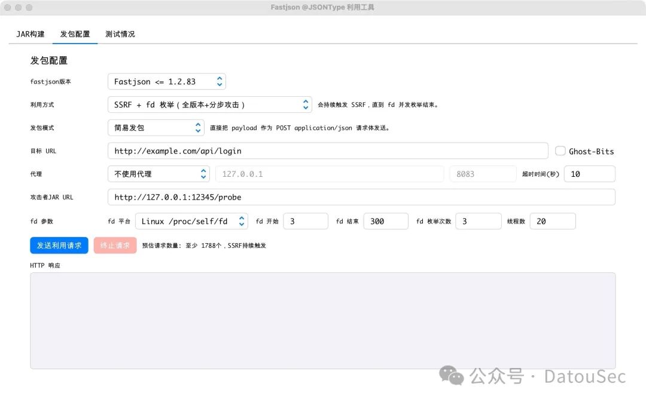This screenshot has height=402, width=646.
Task: Click inside the HTTP 响应 output area
Action: [x=322, y=321]
